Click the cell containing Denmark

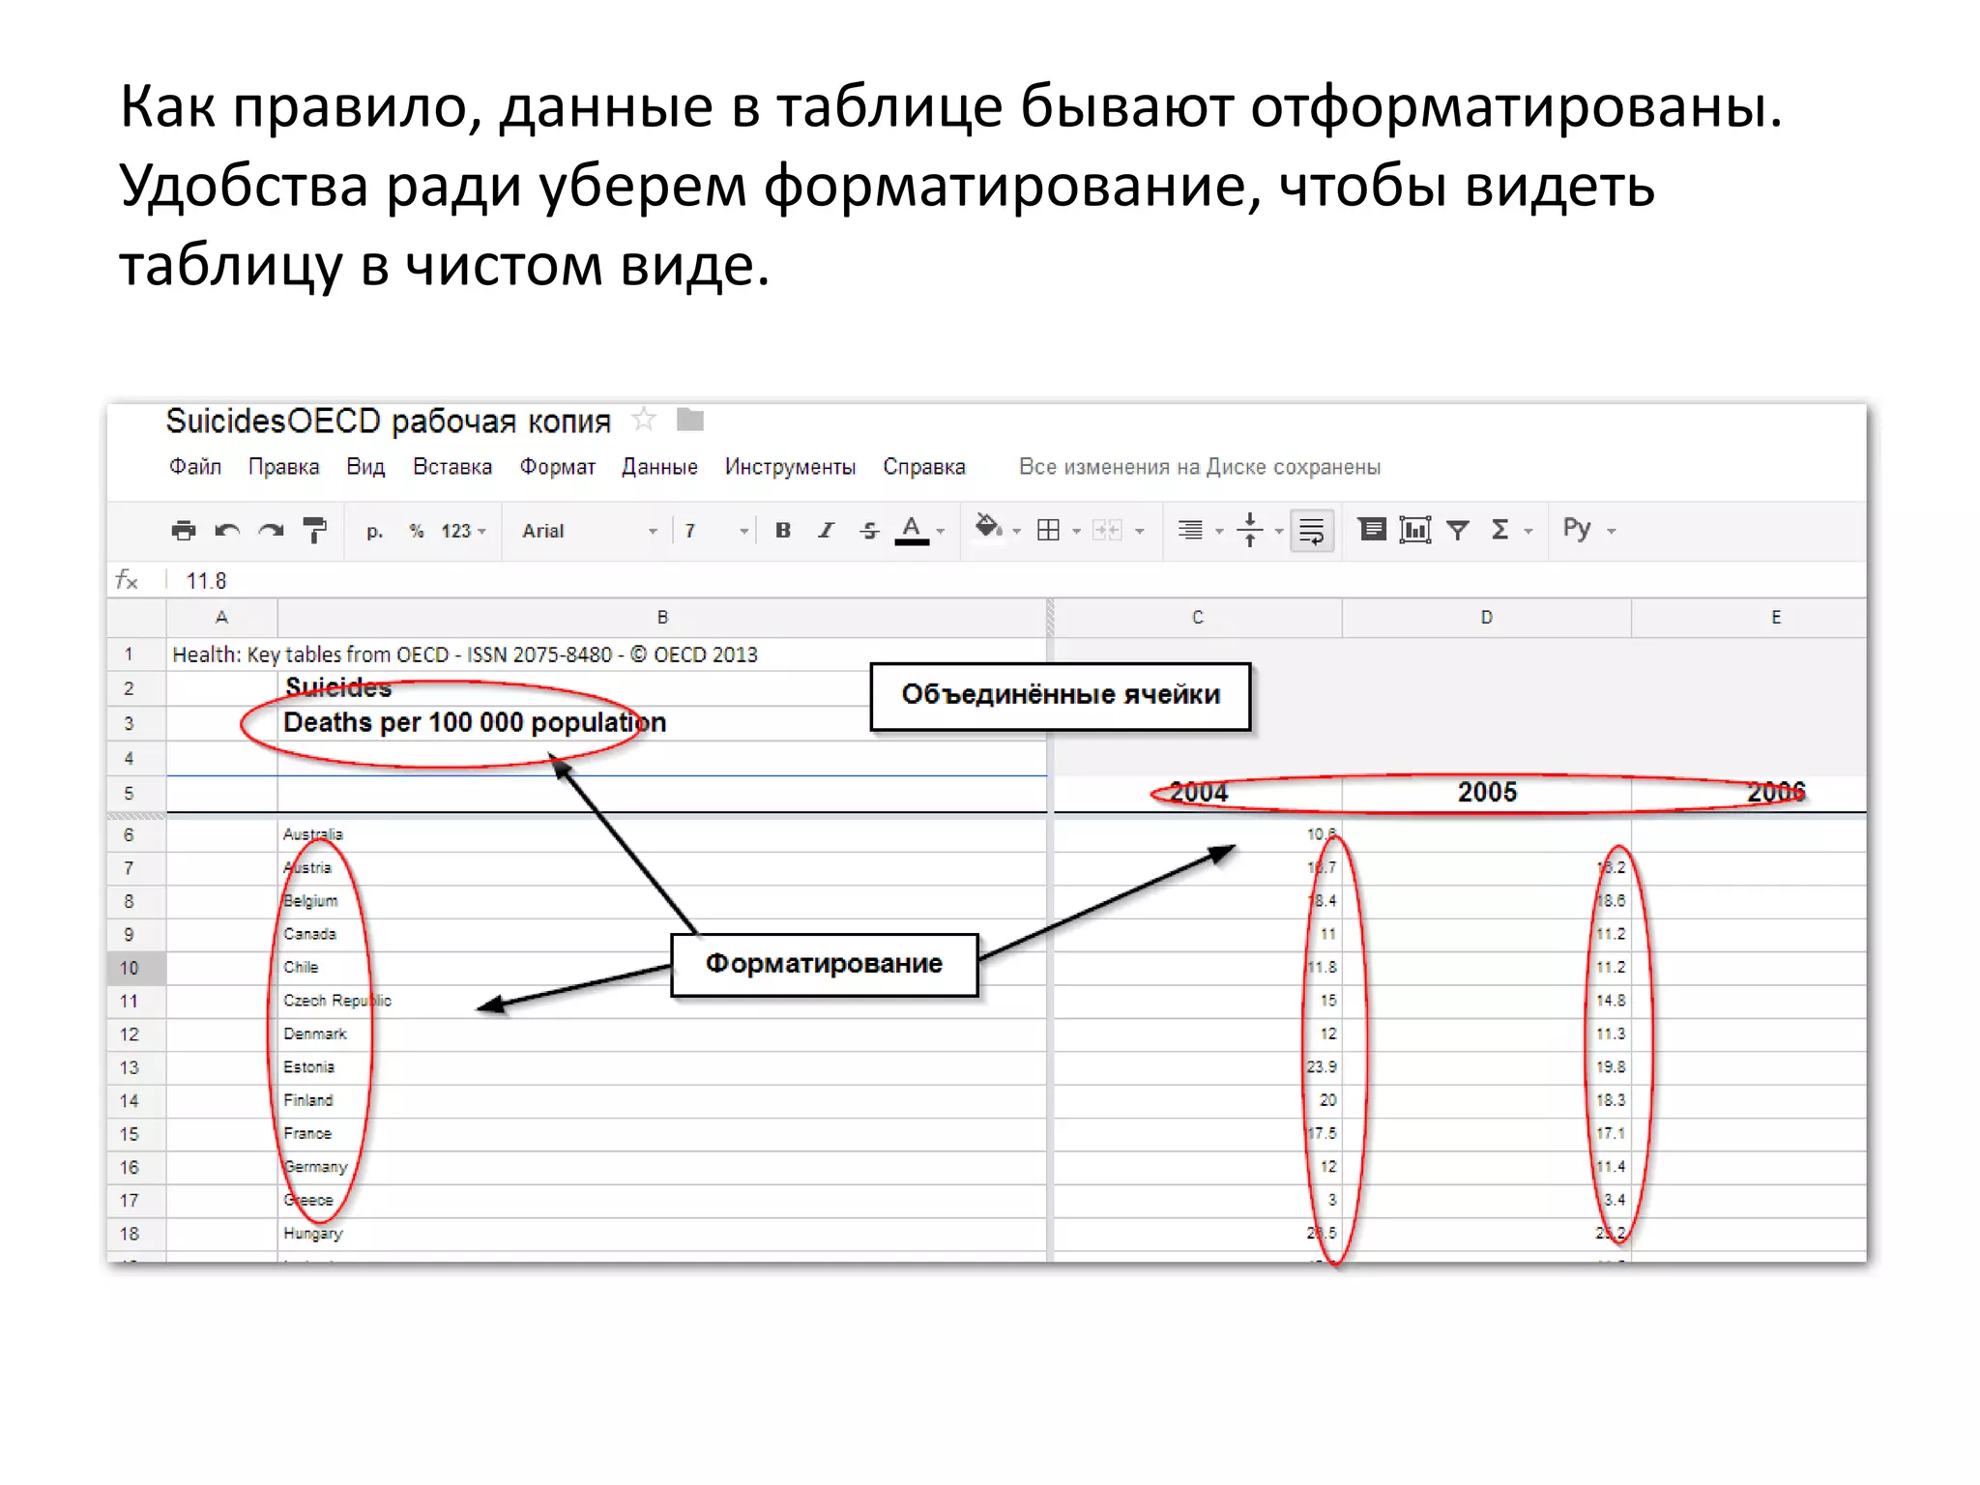pos(662,1034)
